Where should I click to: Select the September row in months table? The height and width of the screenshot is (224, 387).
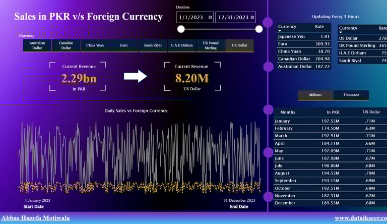330,181
